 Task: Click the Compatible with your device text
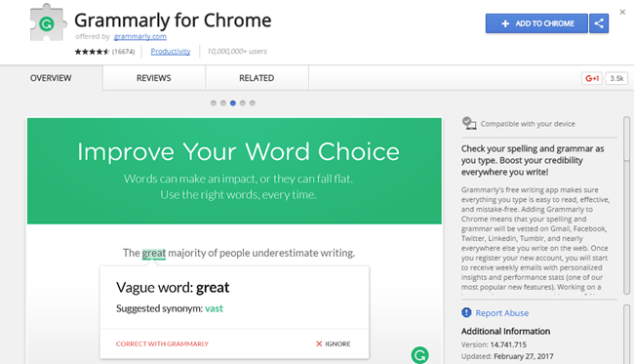point(528,124)
